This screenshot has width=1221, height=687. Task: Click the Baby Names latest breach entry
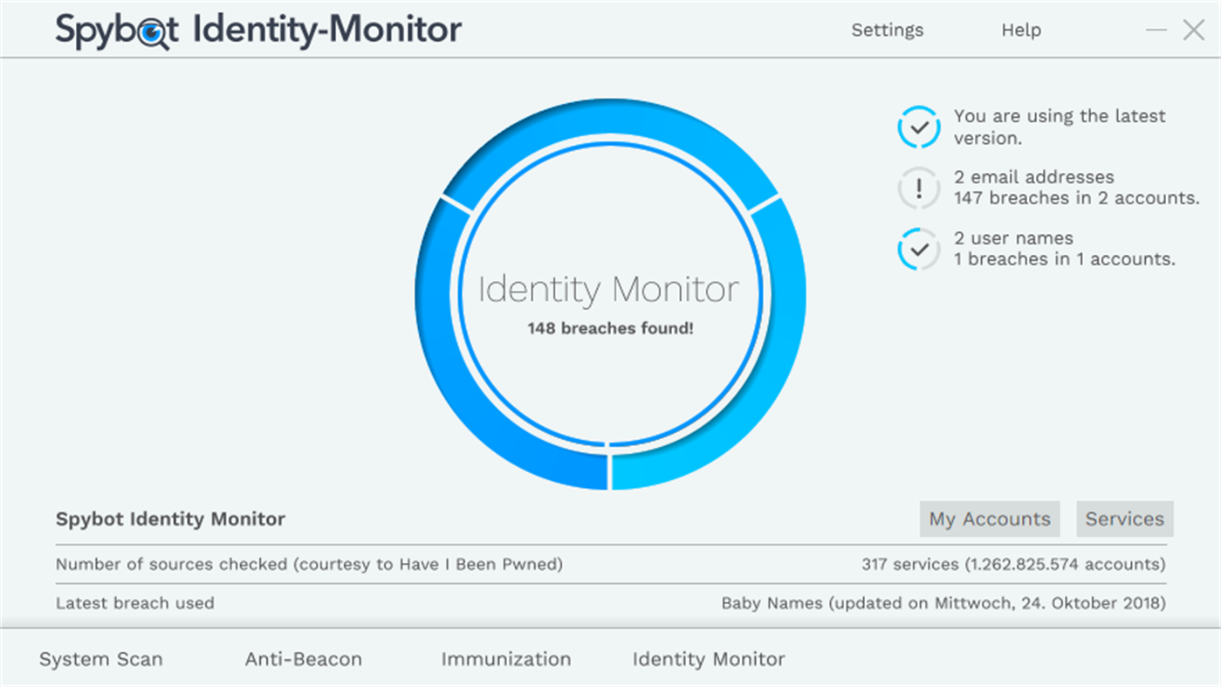[943, 602]
